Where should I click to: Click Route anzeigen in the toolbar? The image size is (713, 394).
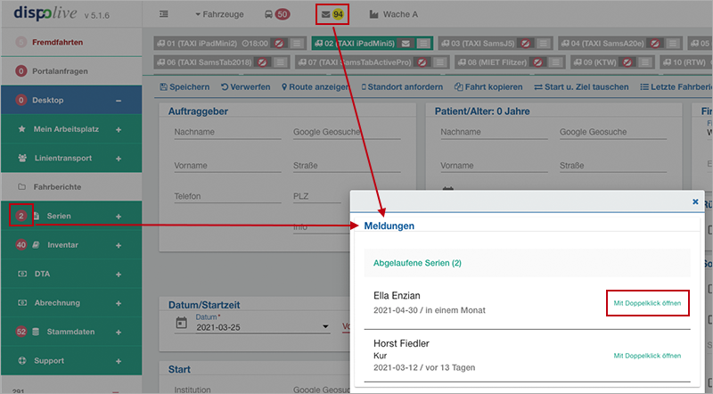(315, 86)
